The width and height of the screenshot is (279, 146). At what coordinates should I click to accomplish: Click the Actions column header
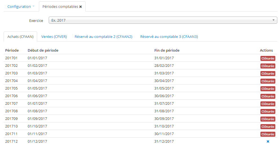coord(266,50)
